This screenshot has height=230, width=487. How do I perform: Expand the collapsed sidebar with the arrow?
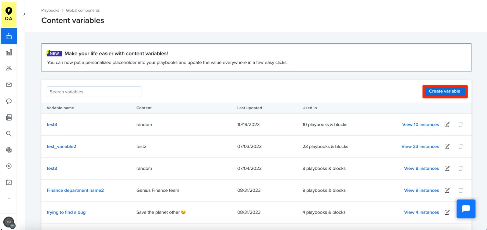[24, 14]
